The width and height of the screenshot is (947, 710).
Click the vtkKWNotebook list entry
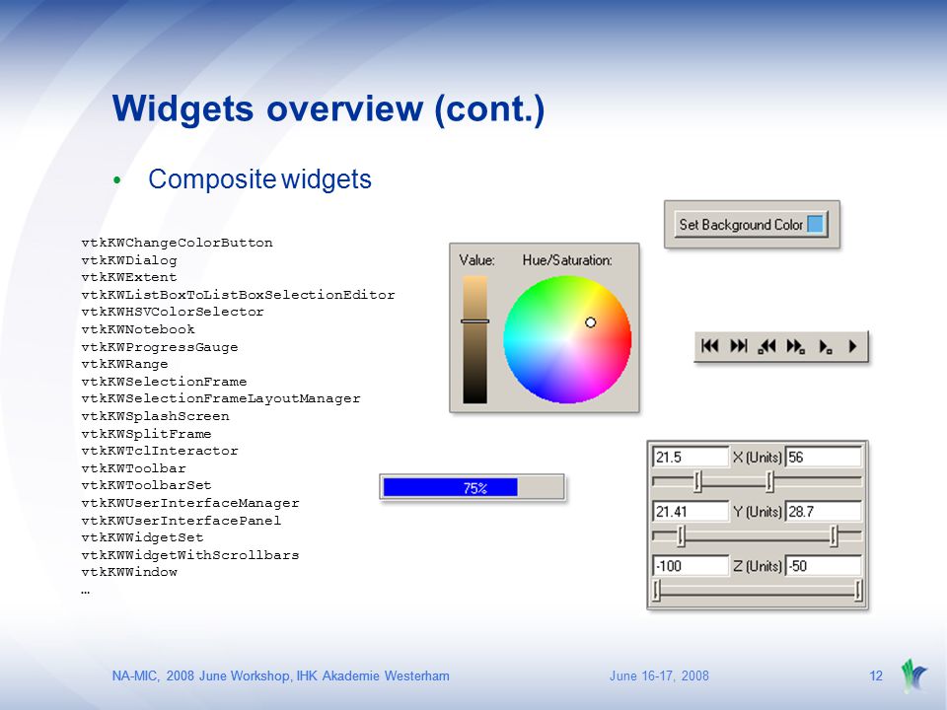138,329
